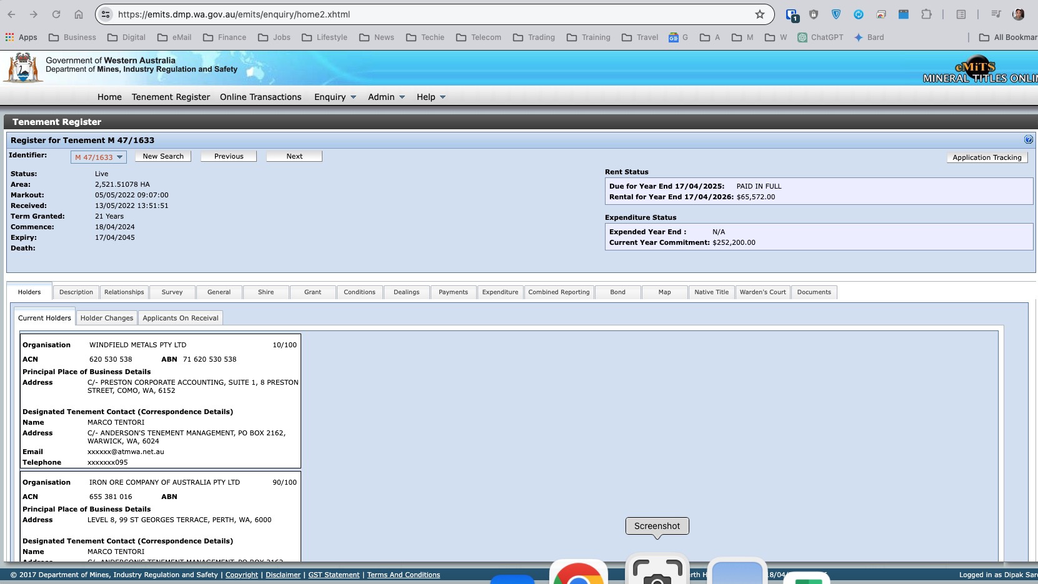Screen dimensions: 1038x584
Task: Go to Home in the navigation menu
Action: click(109, 97)
